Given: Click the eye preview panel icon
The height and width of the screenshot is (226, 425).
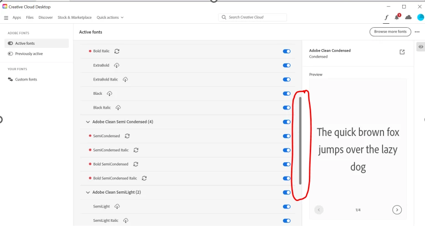Looking at the screenshot, I should click(420, 46).
